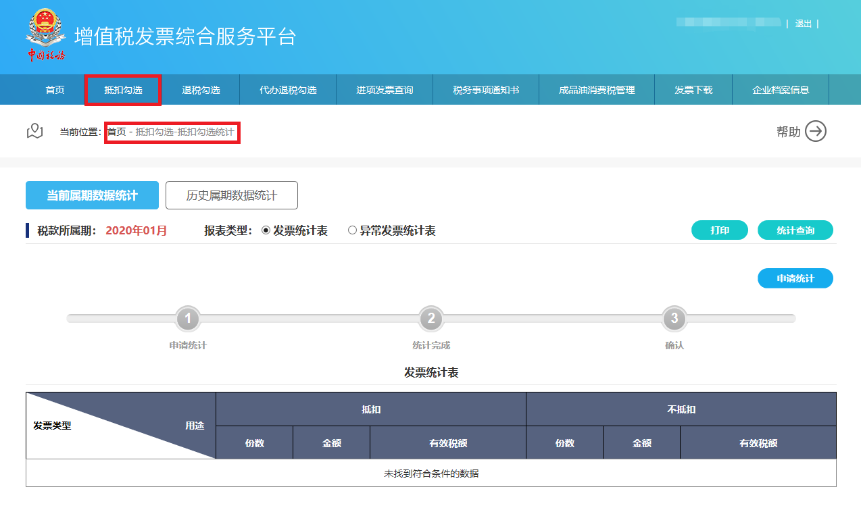Click the 退出 logout link
The width and height of the screenshot is (861, 510).
803,24
